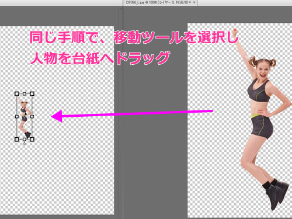This screenshot has width=292, height=219.
Task: Click the bottom-right transform handle of the pasted figure
Action: 32,139
